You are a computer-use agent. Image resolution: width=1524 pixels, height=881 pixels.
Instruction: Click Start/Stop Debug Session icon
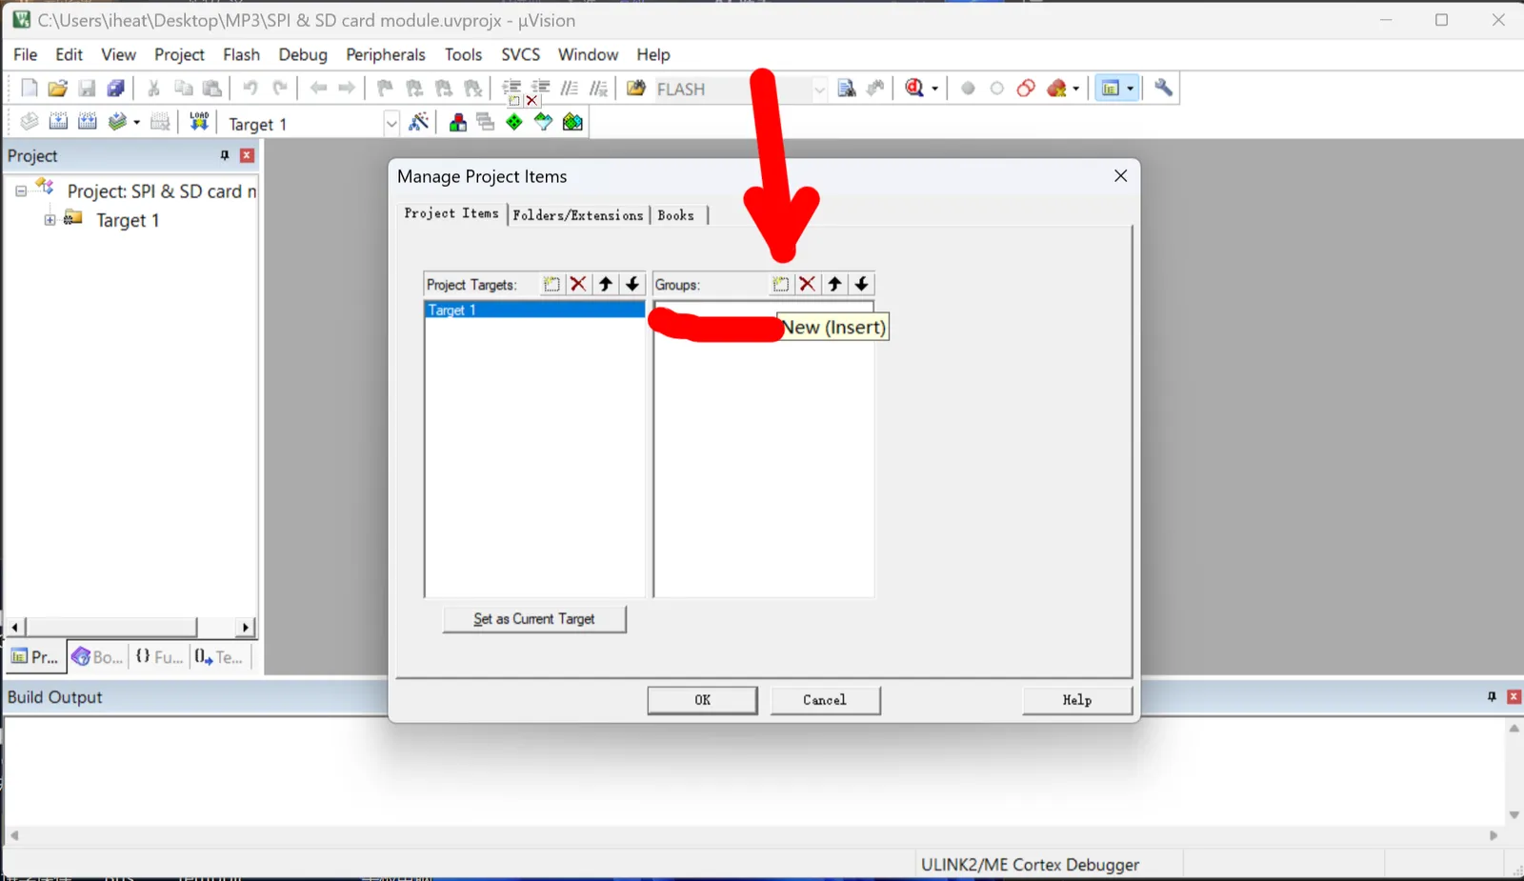click(915, 88)
